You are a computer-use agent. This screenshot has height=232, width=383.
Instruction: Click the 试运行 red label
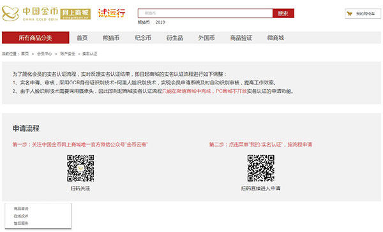112,13
